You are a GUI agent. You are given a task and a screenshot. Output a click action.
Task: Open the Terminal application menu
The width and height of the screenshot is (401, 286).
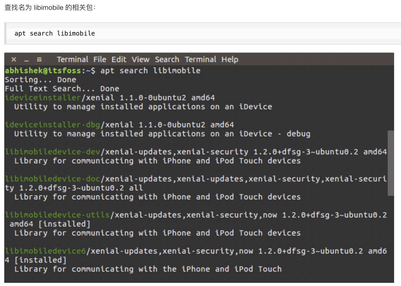click(x=72, y=59)
